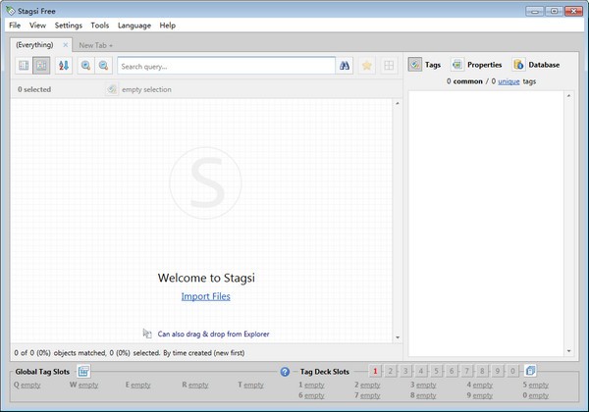Viewport: 589px width, 412px height.
Task: Zoom out on thumbnails
Action: [103, 66]
